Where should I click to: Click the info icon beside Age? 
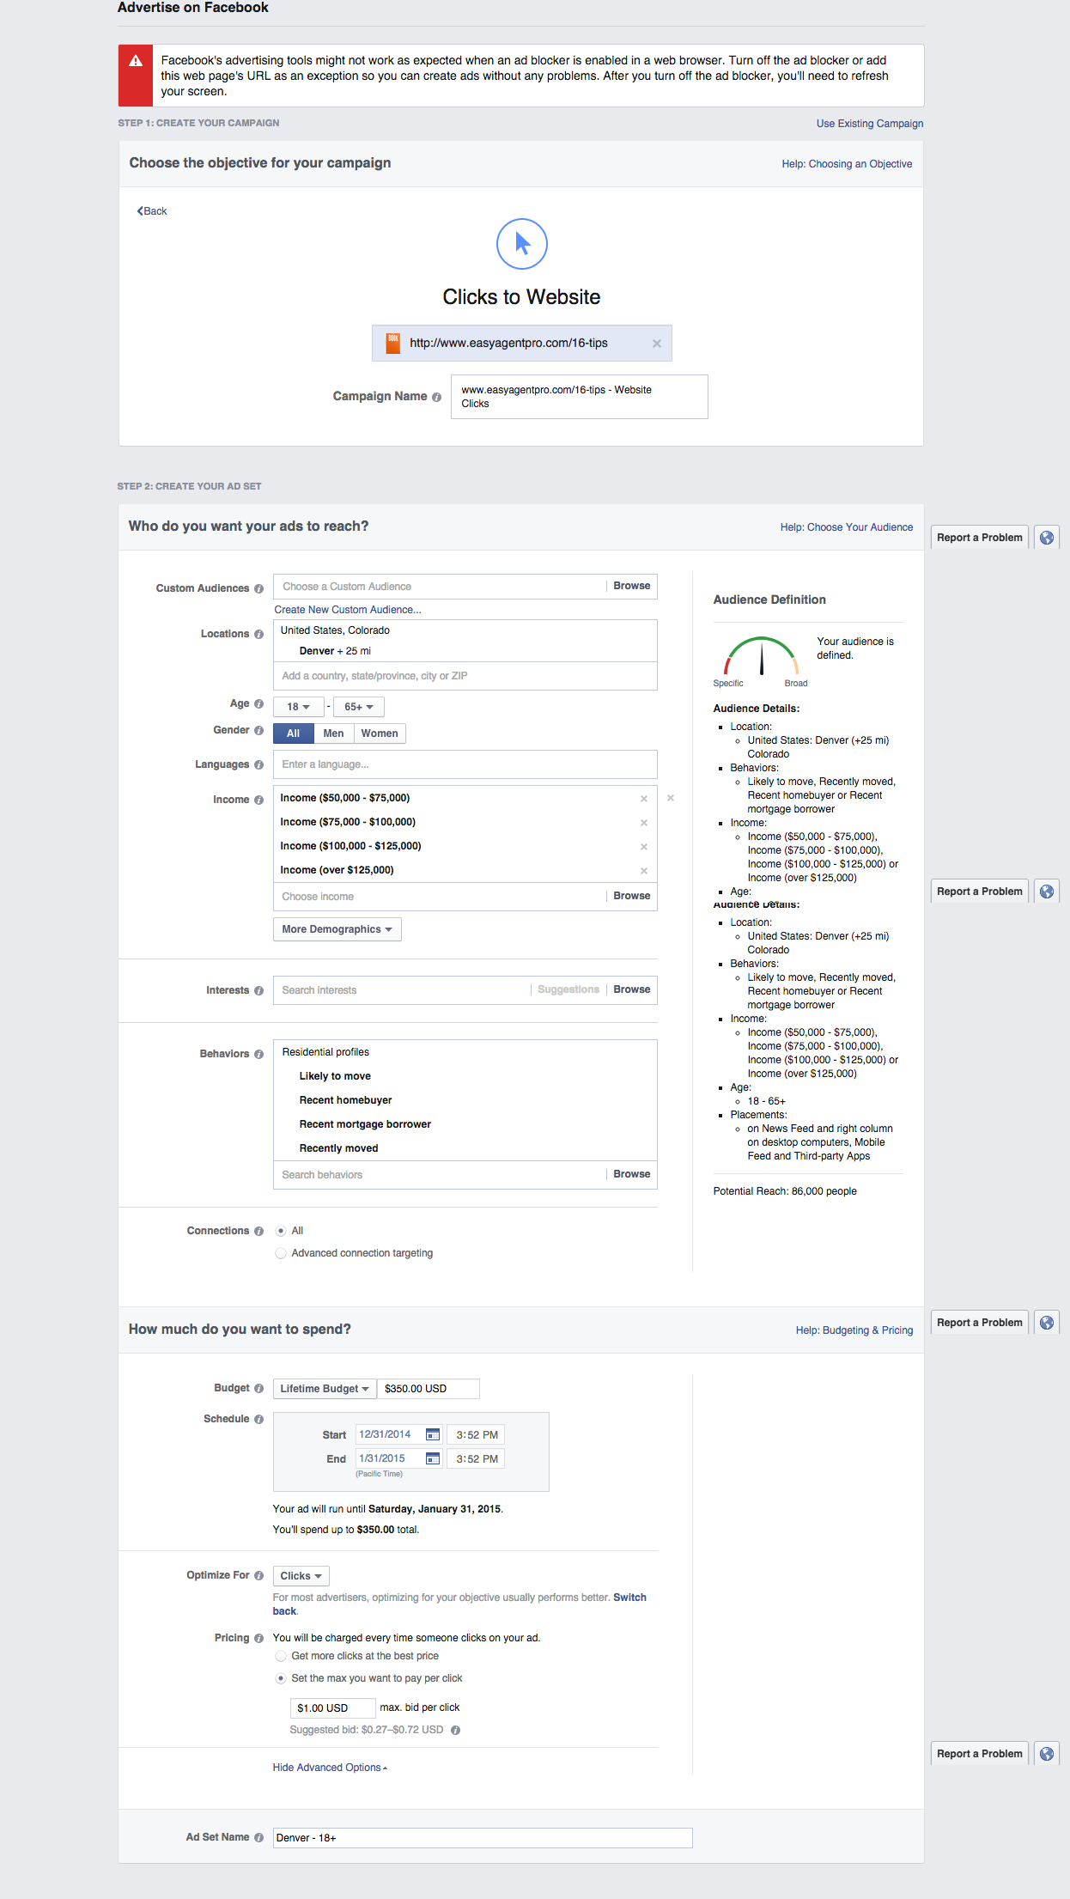click(258, 703)
